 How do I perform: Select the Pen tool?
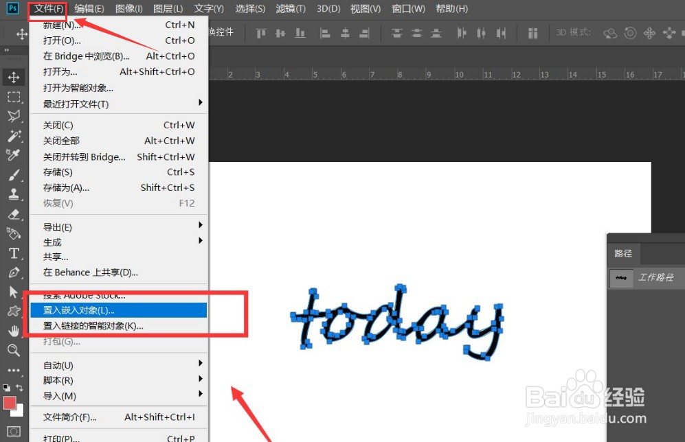click(x=14, y=272)
